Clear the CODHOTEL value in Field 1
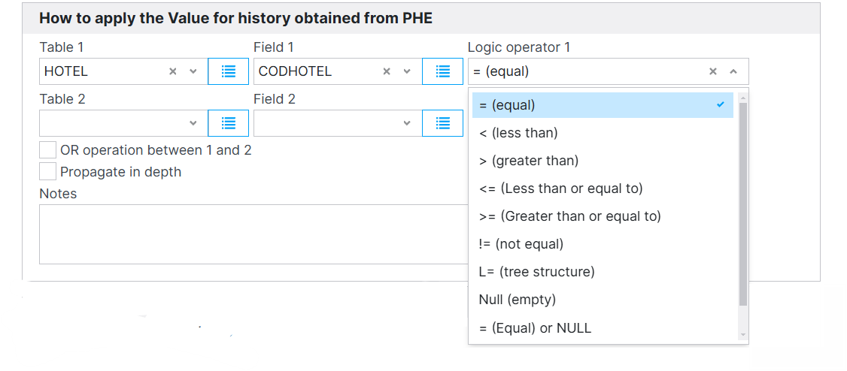The height and width of the screenshot is (371, 847). tap(387, 71)
